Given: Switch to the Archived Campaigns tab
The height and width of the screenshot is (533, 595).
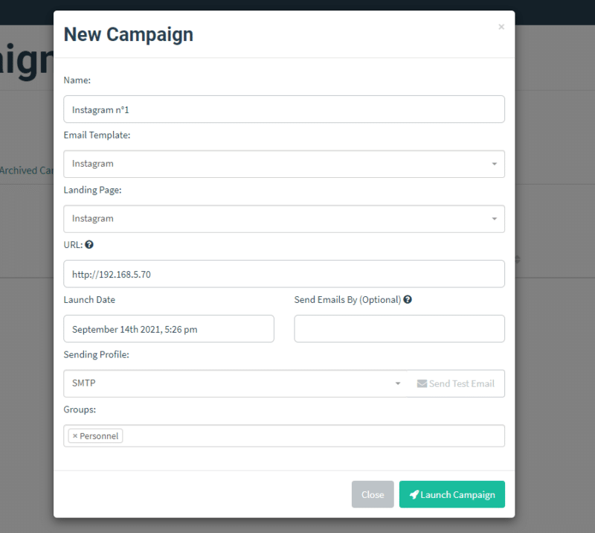Looking at the screenshot, I should click(28, 170).
